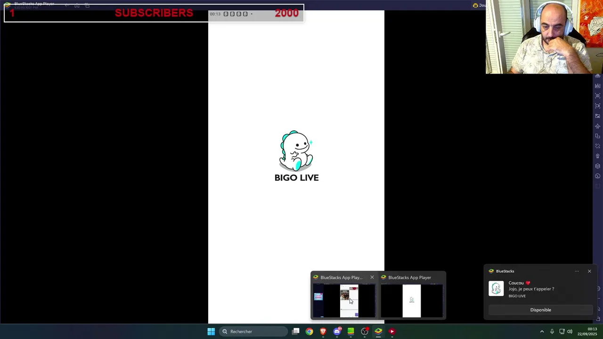Open the Set location pin icon

point(598,156)
